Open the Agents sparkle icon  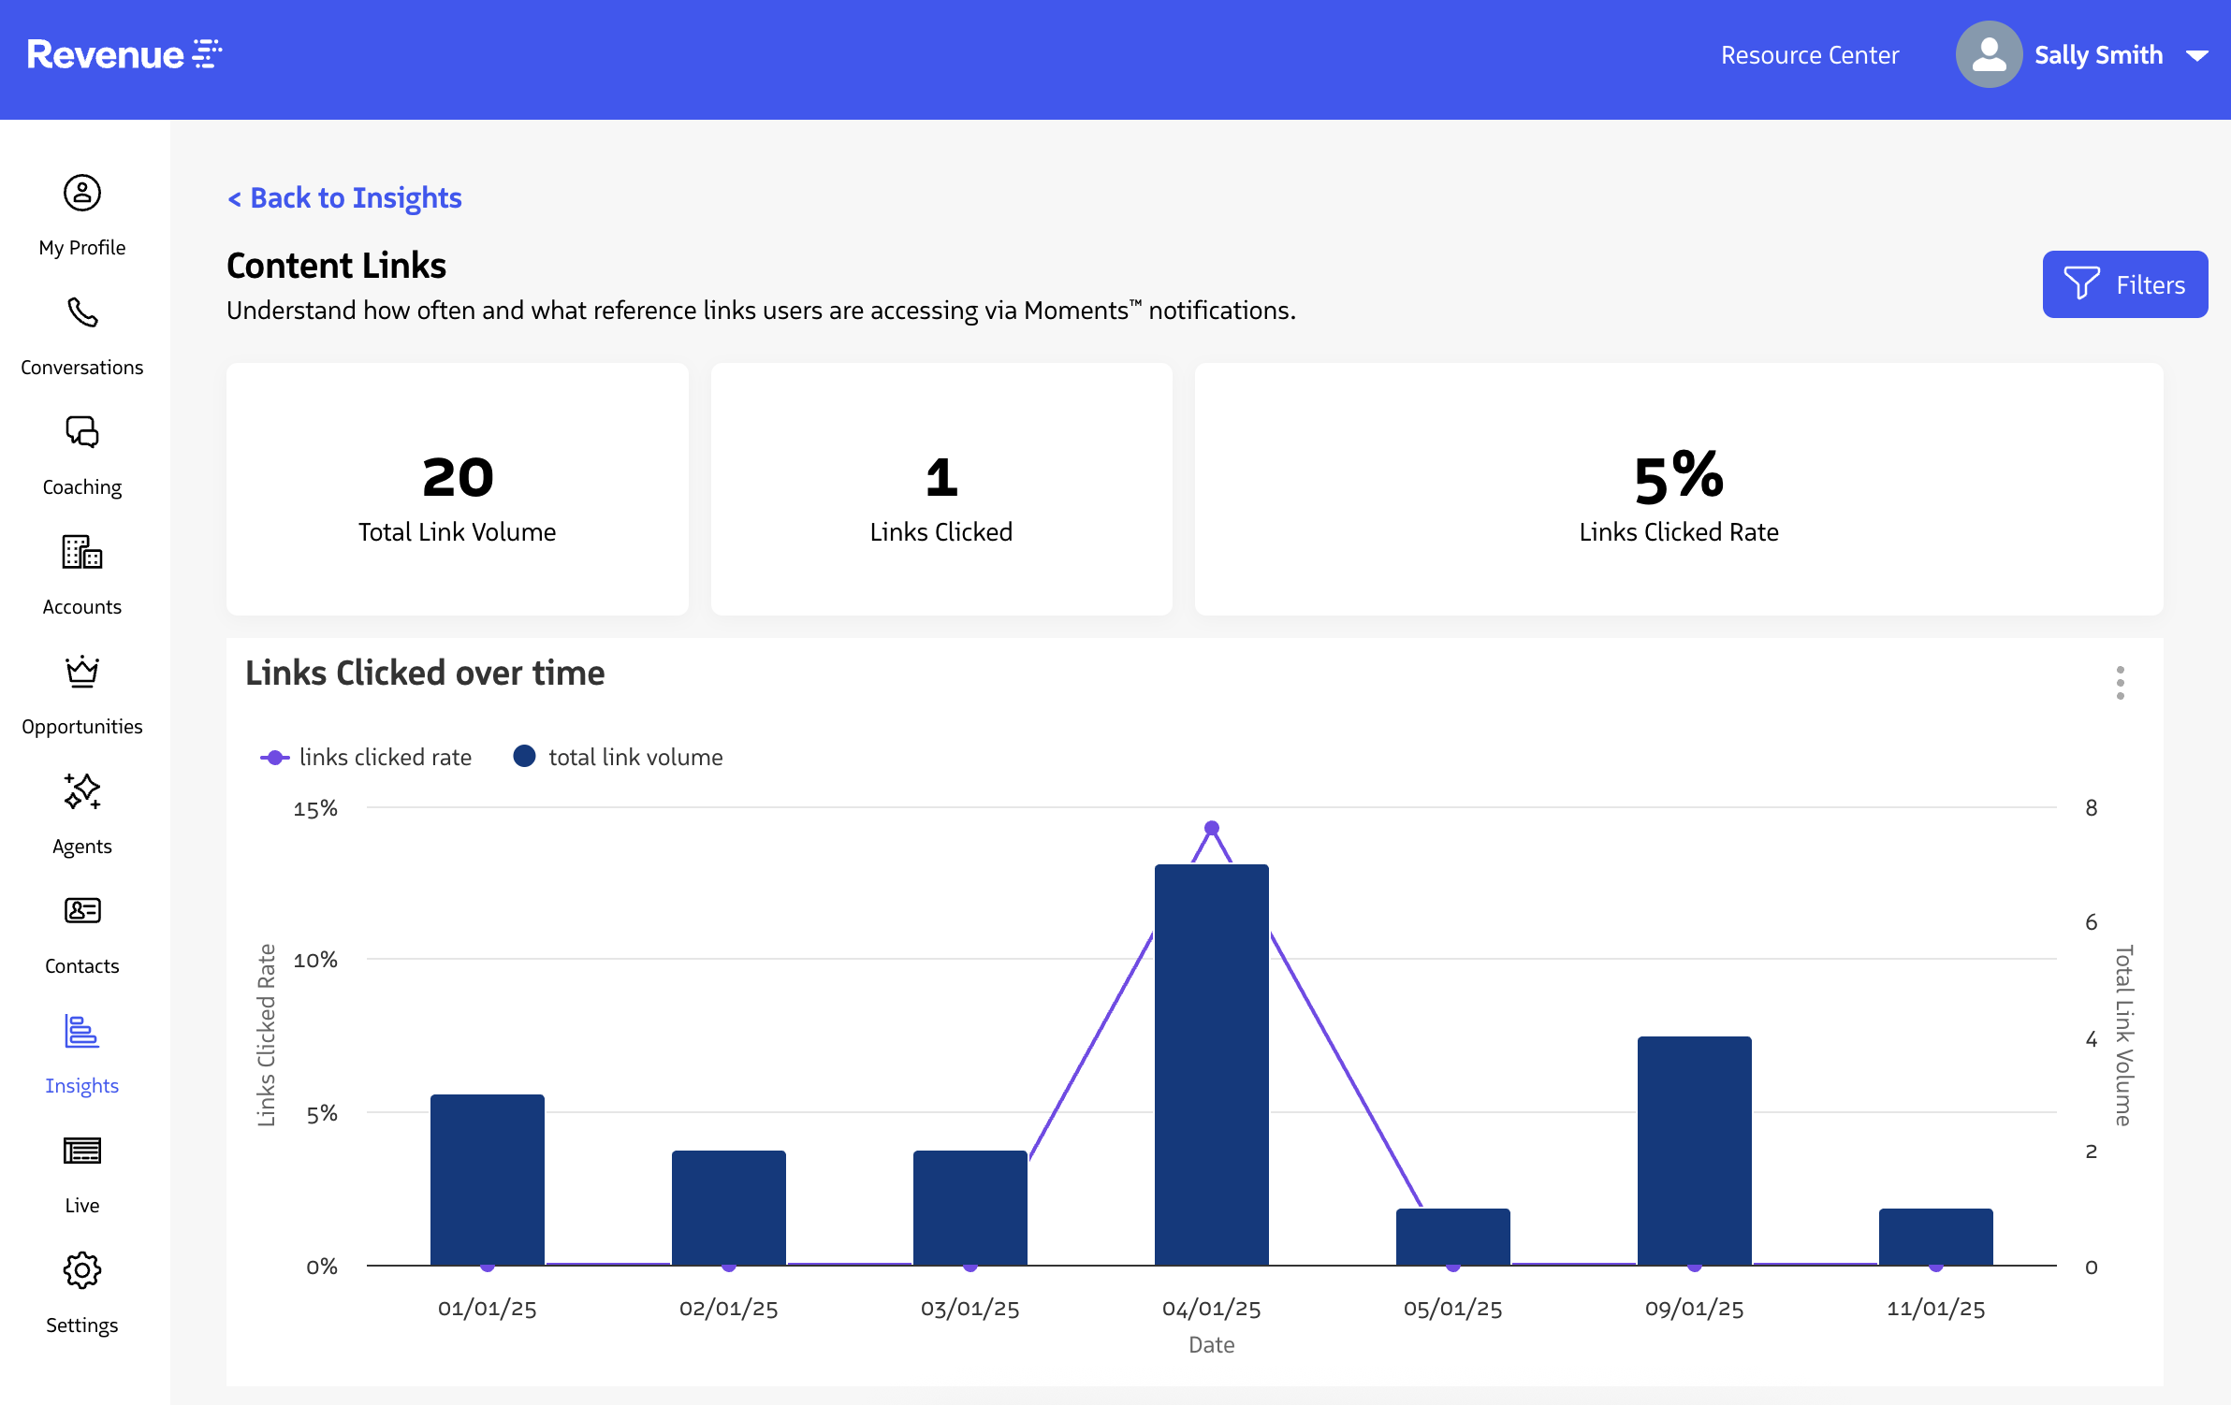(82, 792)
